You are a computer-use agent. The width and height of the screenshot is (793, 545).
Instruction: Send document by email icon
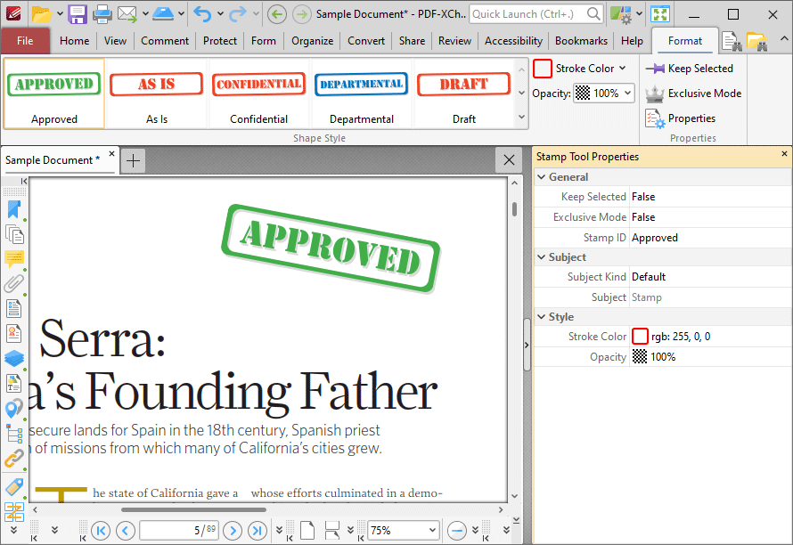127,14
